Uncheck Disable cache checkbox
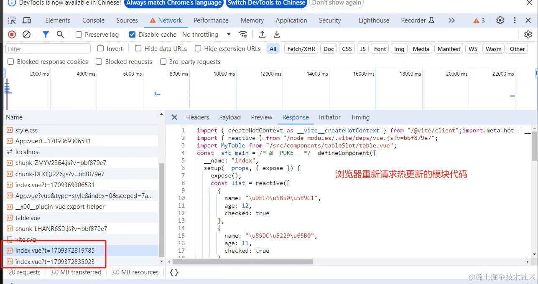Image resolution: width=538 pixels, height=284 pixels. click(x=132, y=35)
